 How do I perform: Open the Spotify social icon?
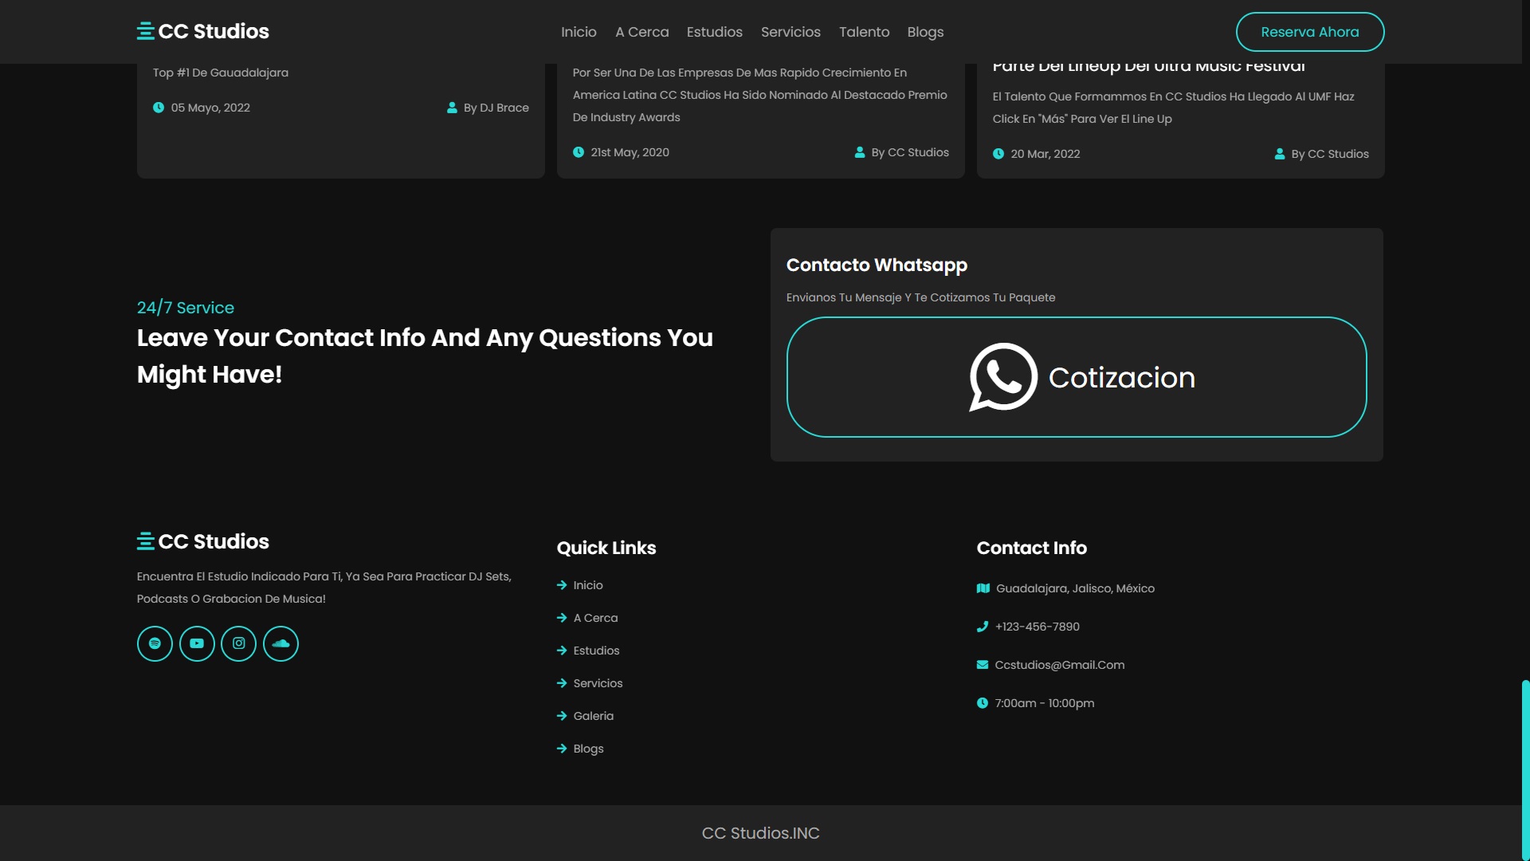(x=155, y=643)
